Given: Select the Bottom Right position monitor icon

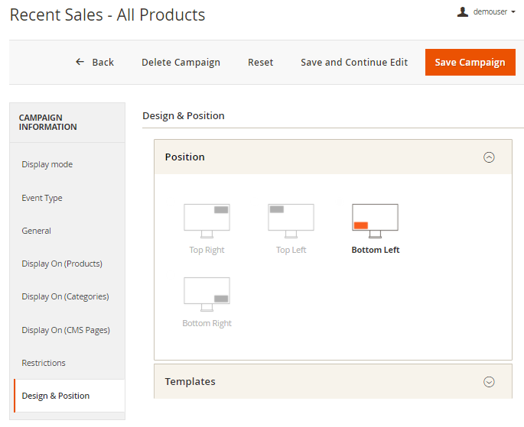Looking at the screenshot, I should [x=207, y=294].
